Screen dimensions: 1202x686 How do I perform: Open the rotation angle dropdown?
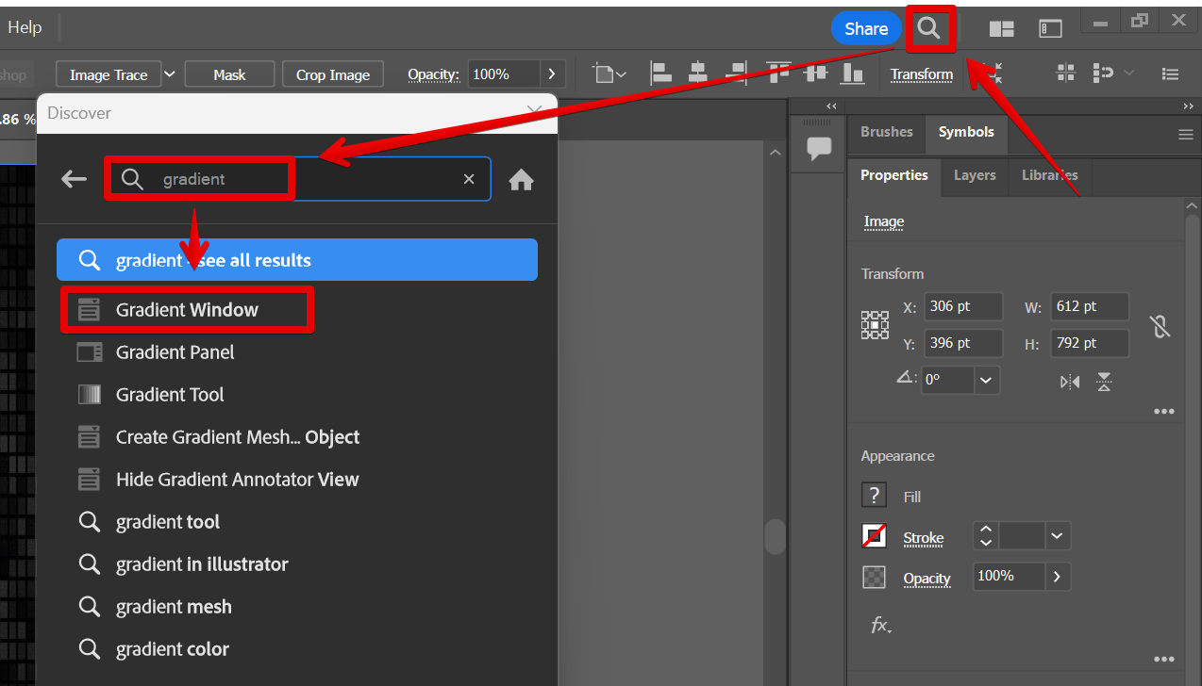click(986, 380)
